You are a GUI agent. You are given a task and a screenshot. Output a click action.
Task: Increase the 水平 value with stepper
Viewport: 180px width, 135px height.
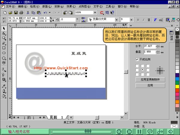coord(158,46)
